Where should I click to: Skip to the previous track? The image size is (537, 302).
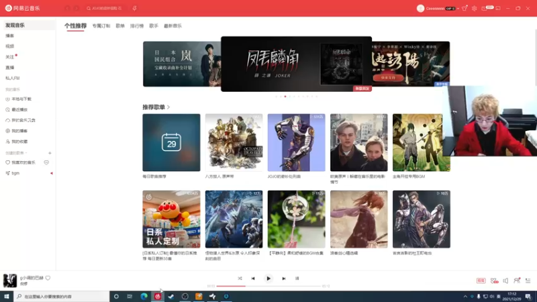[x=253, y=279]
